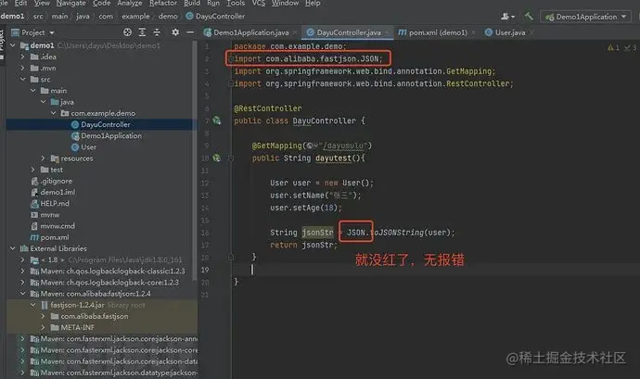
Task: Open the Tools menu
Action: [236, 4]
